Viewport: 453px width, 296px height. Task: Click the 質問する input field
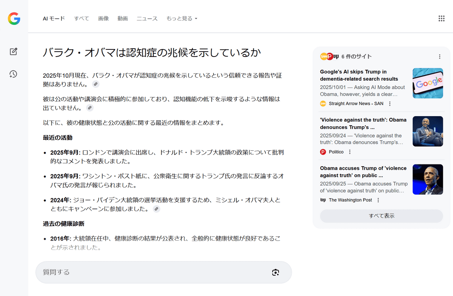pyautogui.click(x=151, y=272)
